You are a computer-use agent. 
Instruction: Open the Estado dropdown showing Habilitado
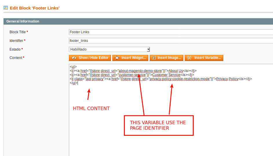[109, 49]
